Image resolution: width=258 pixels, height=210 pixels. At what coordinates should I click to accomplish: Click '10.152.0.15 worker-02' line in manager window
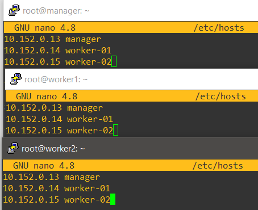click(x=57, y=62)
